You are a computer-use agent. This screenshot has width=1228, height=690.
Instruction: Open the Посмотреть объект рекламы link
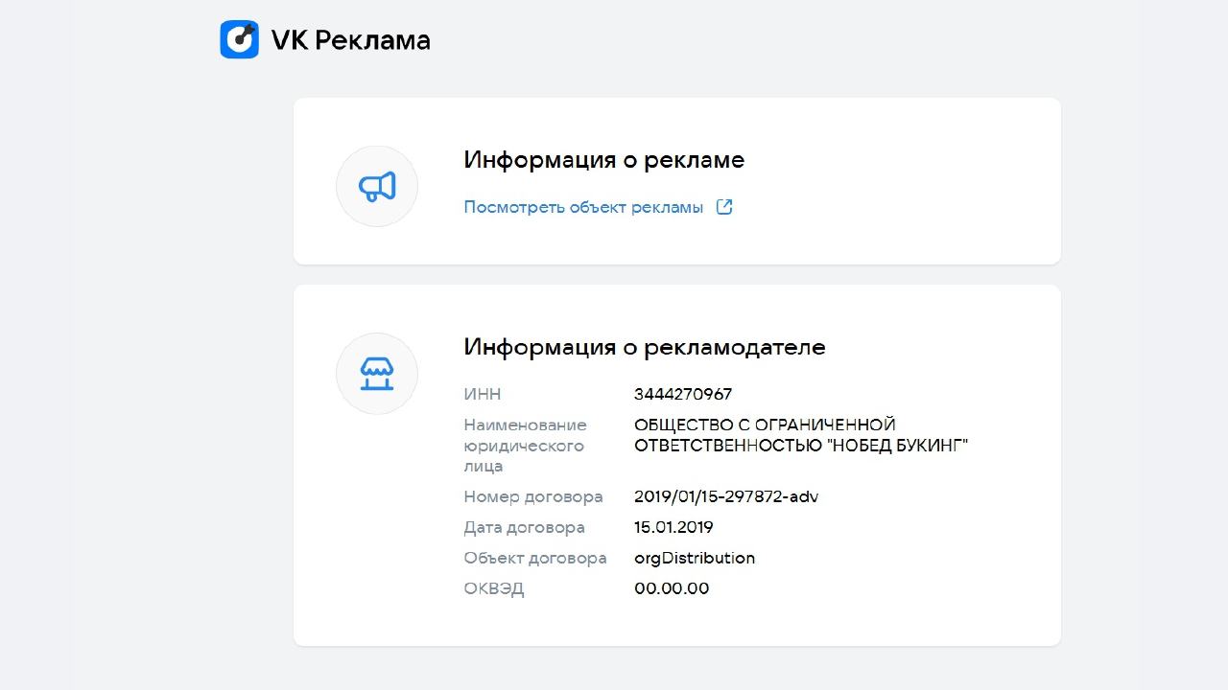[x=583, y=207]
